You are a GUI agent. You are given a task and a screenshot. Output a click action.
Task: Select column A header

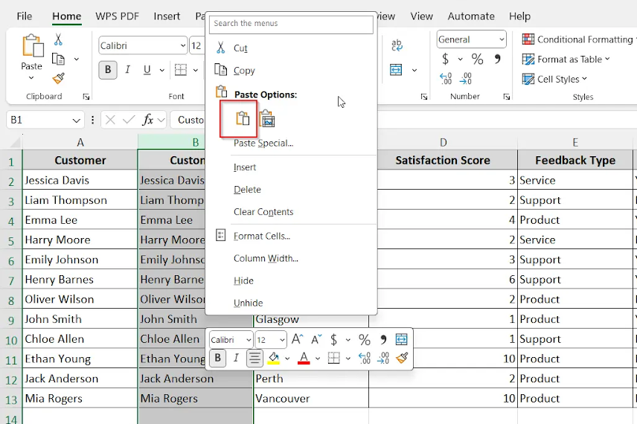[x=80, y=143]
